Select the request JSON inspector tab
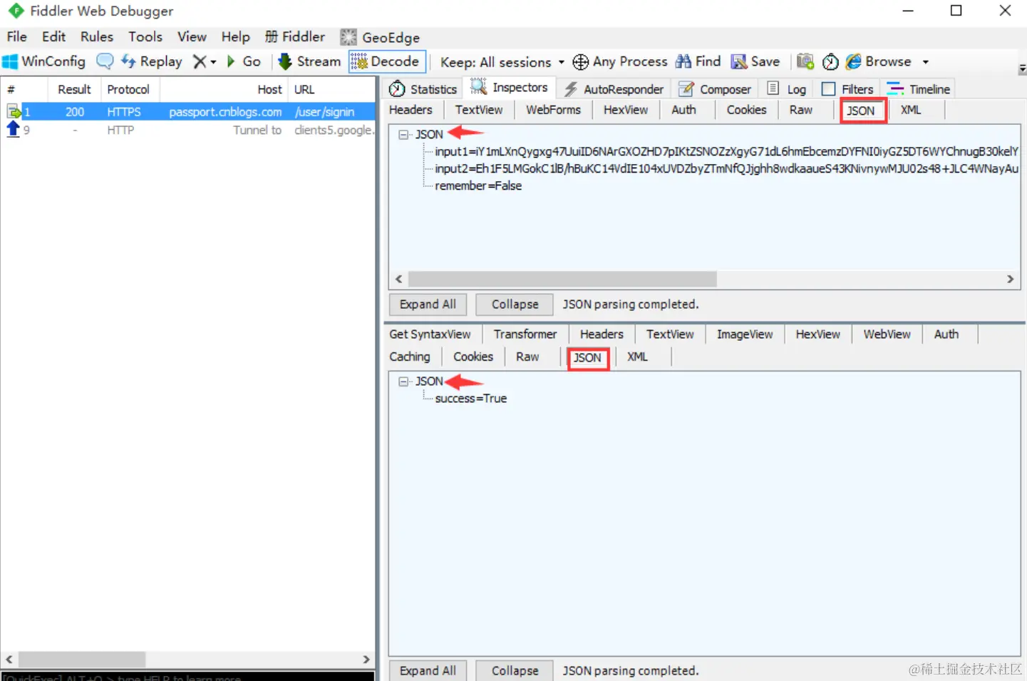The width and height of the screenshot is (1027, 681). (x=861, y=111)
